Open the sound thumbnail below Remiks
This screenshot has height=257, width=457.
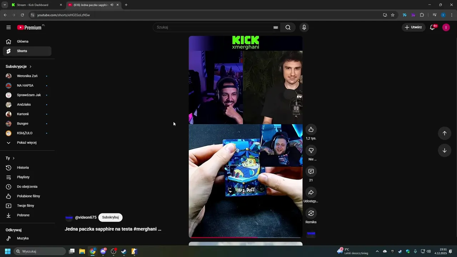coord(311,234)
